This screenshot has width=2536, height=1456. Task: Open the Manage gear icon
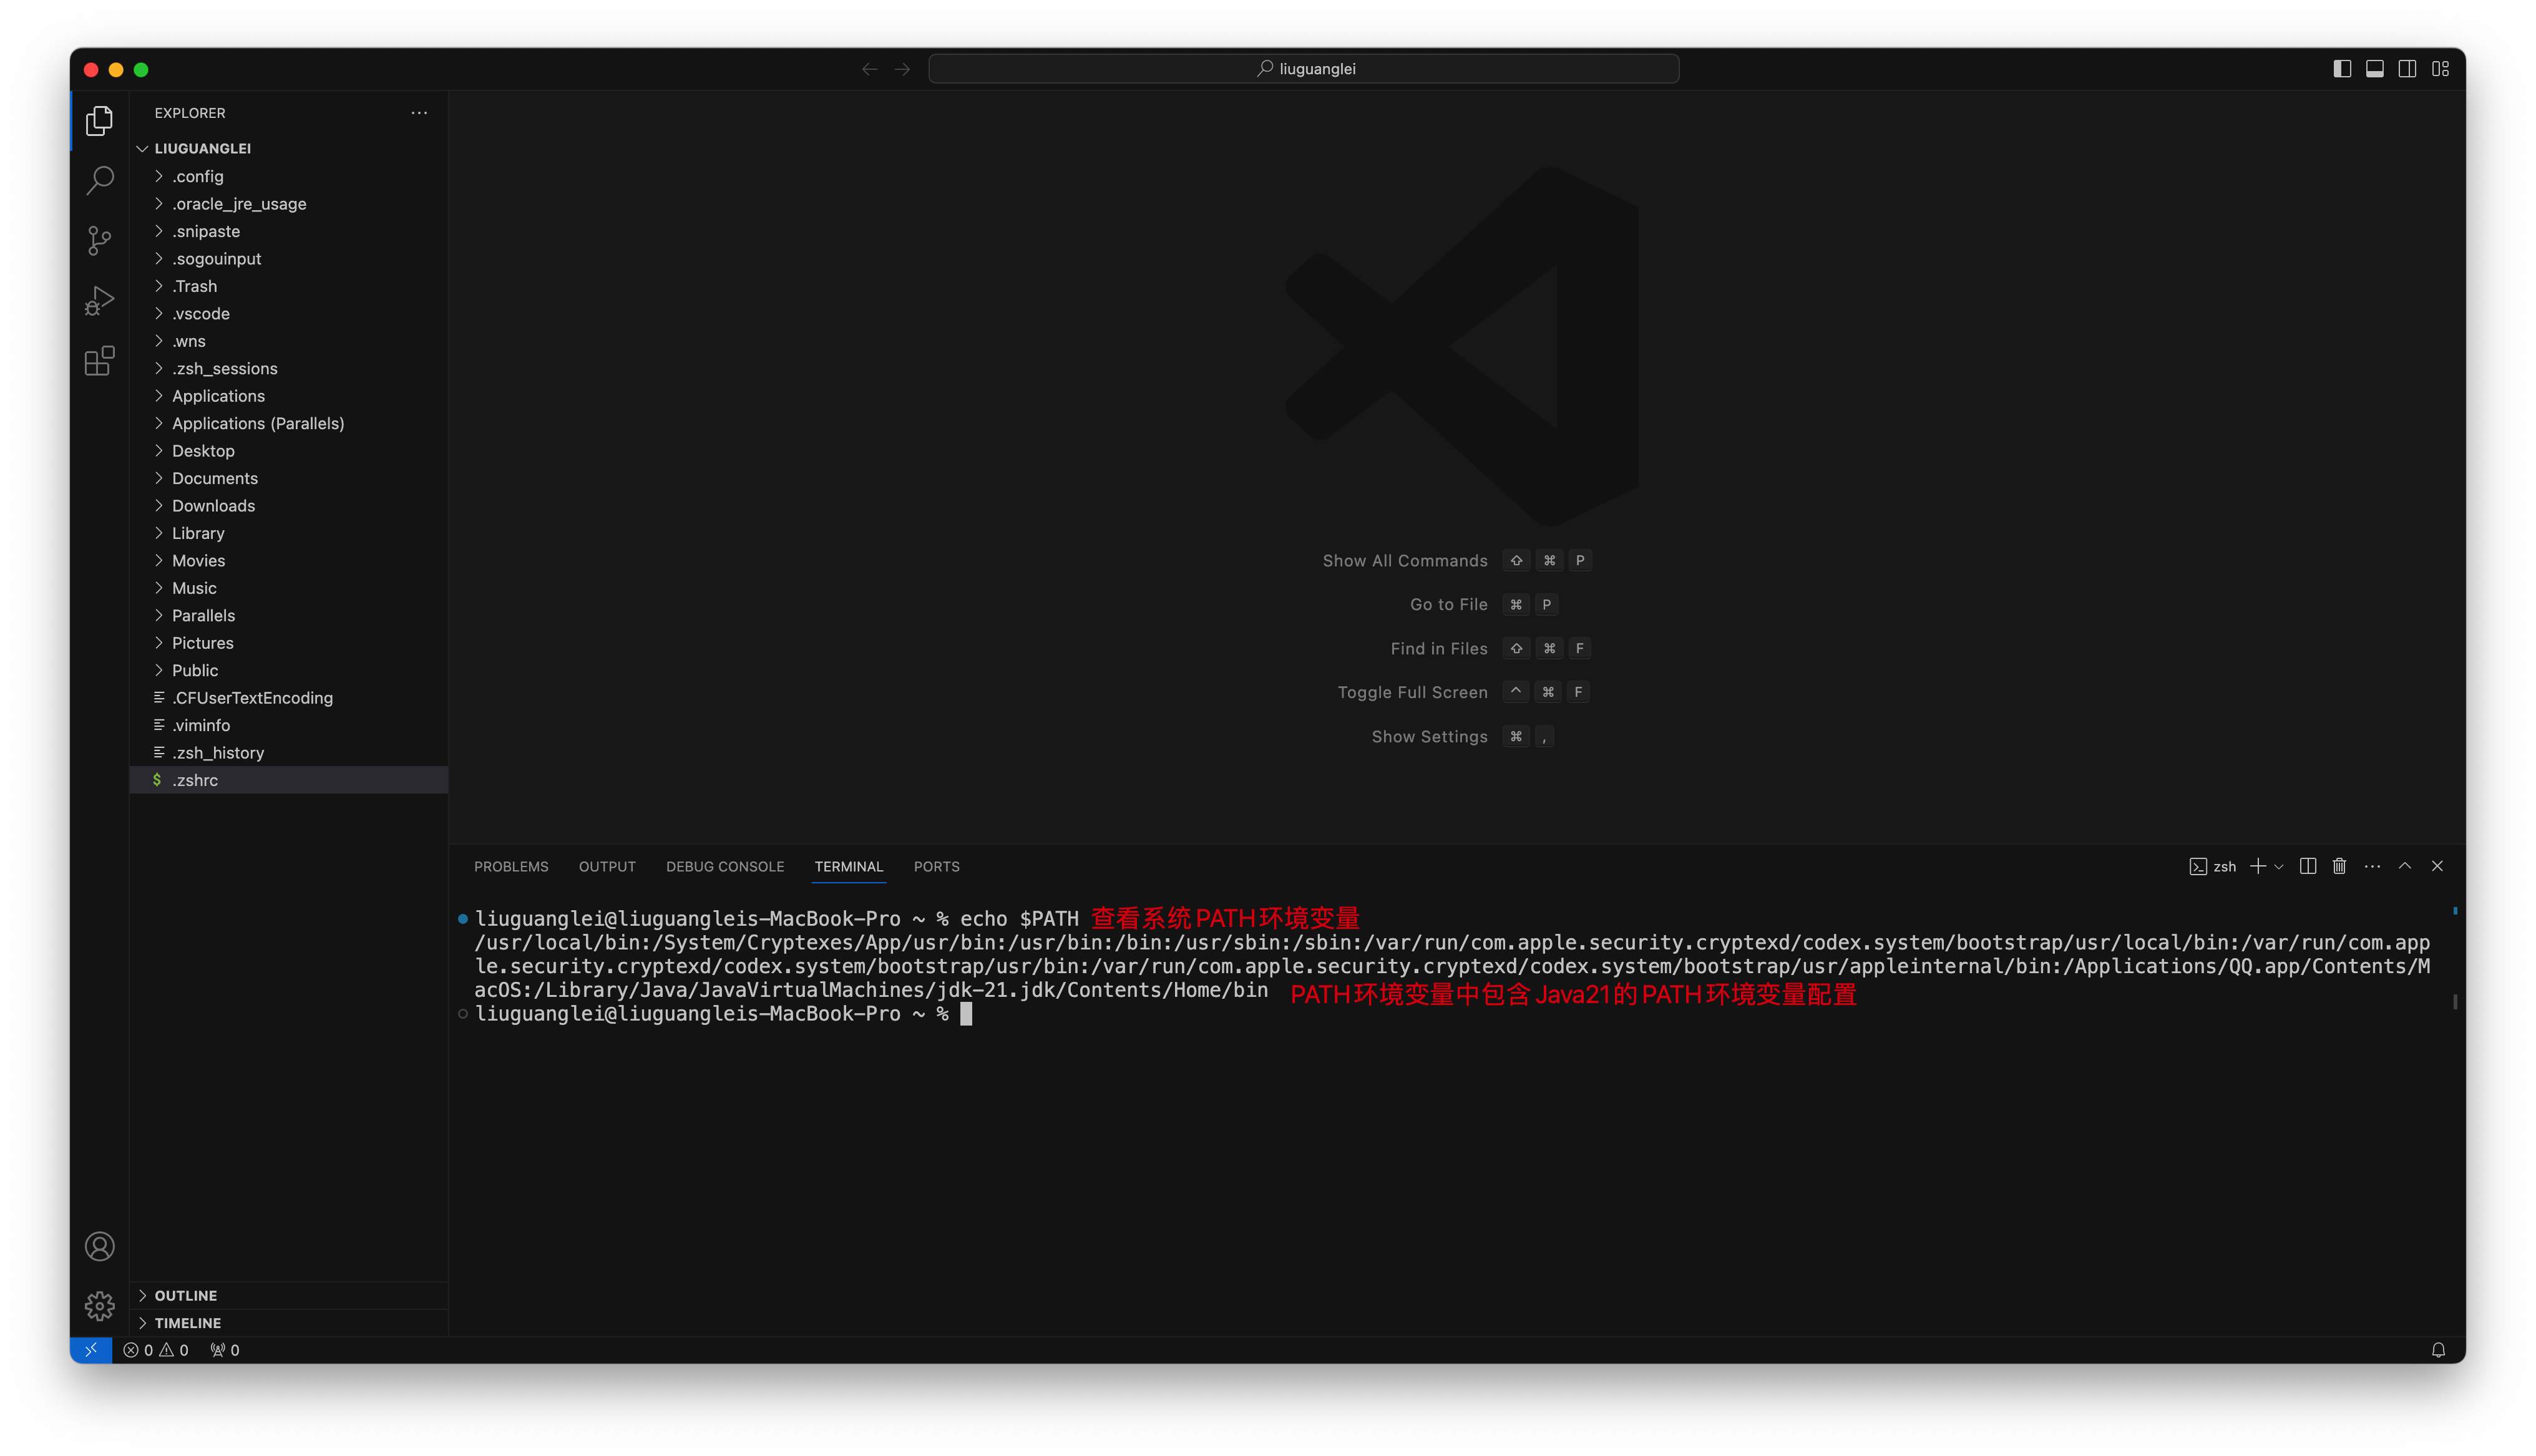pos(99,1305)
